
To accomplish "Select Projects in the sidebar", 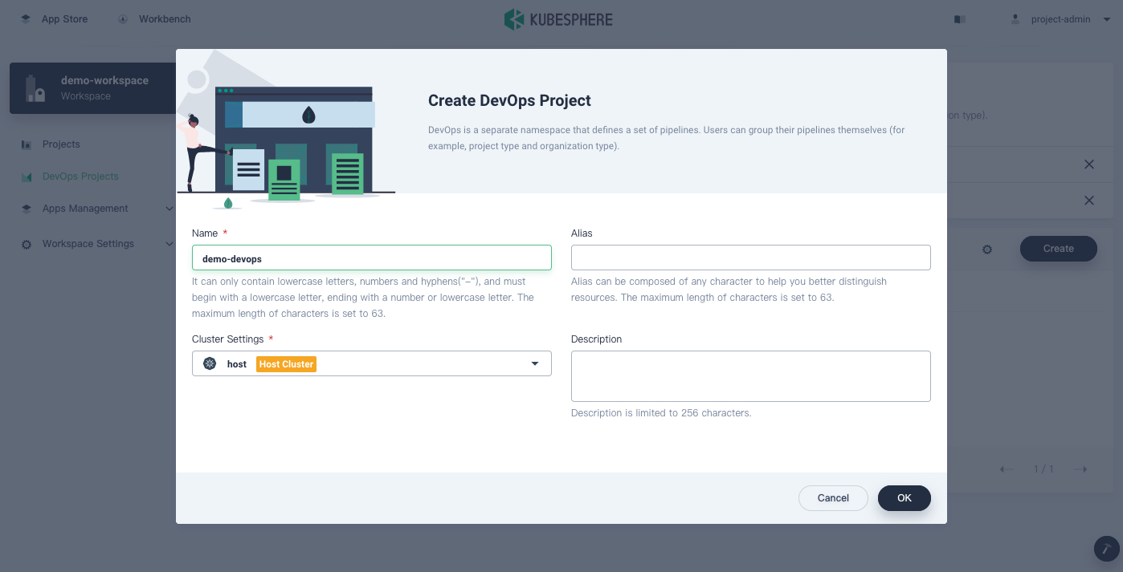I will pyautogui.click(x=61, y=144).
